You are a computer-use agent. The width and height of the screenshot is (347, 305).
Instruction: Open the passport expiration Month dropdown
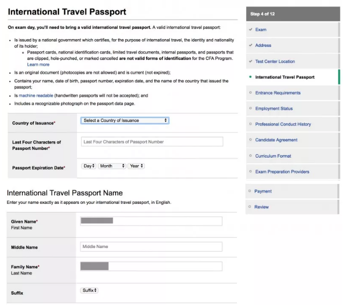click(112, 166)
